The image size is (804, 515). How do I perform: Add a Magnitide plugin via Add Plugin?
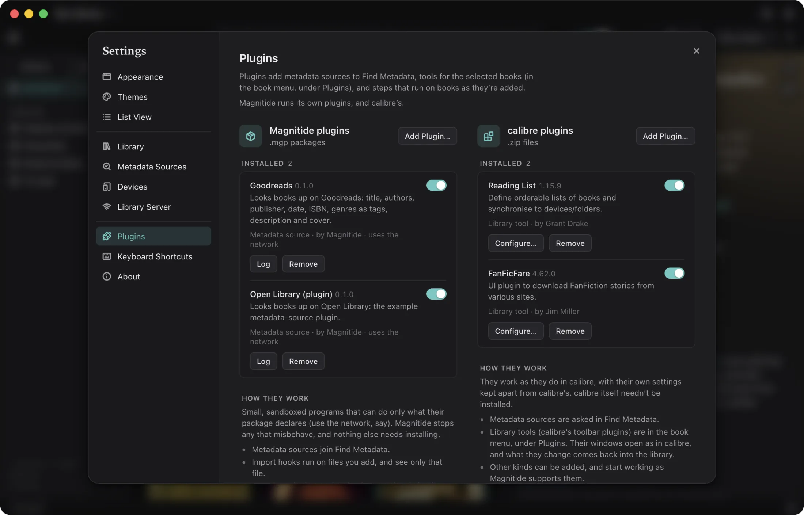click(x=427, y=136)
